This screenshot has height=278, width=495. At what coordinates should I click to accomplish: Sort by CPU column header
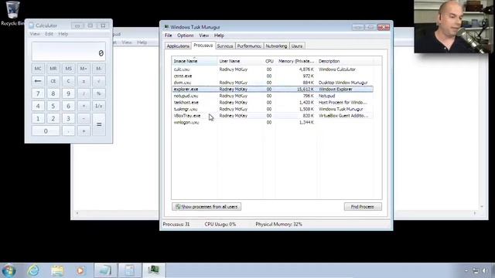269,61
